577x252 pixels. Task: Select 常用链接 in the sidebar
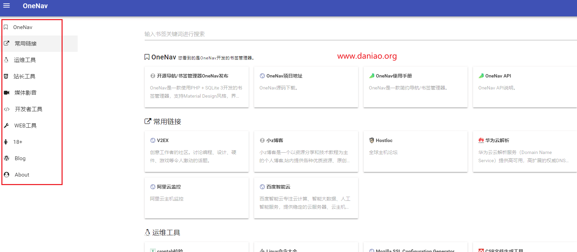[x=26, y=44]
